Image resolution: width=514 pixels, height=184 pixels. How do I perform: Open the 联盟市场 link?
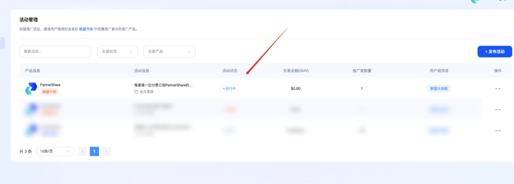(86, 29)
